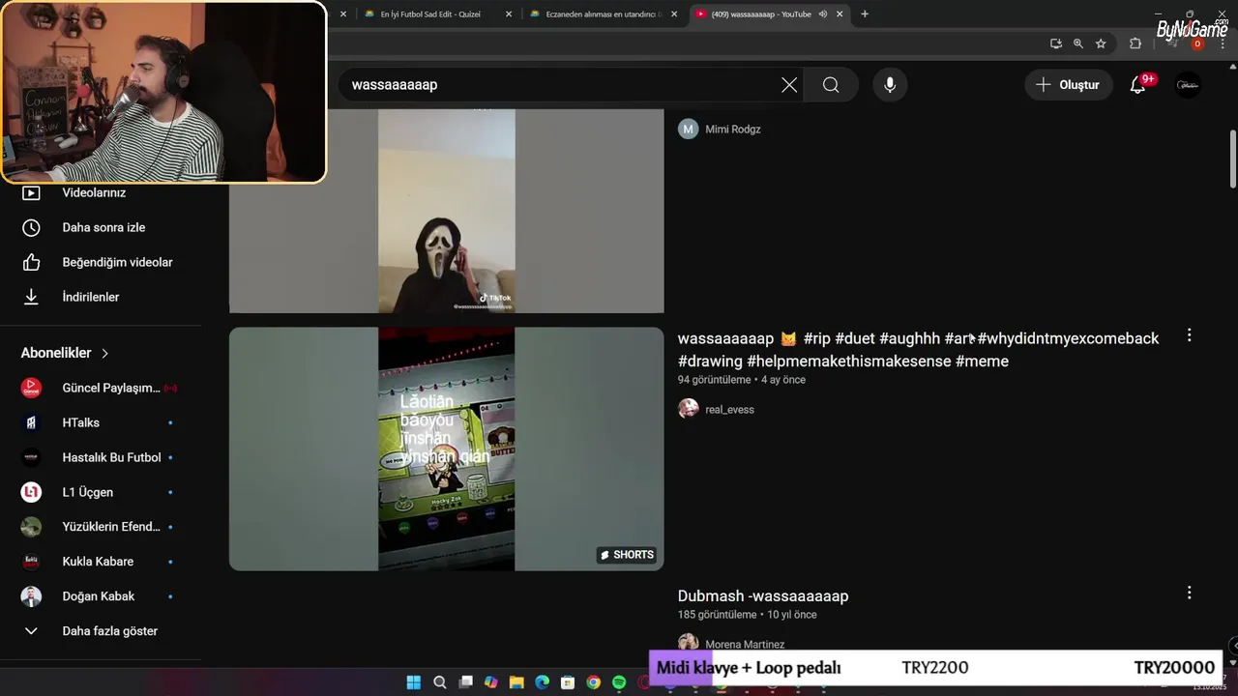Switch to Eczaneden alınması tab
1238x696 pixels.
point(602,14)
